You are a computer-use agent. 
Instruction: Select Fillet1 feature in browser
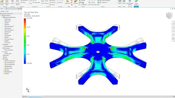(x=7, y=37)
